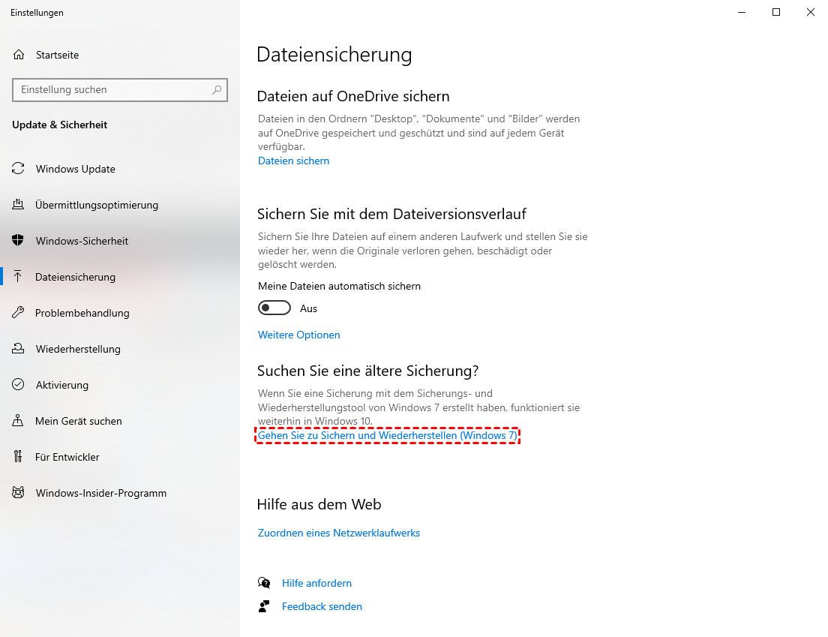Click the Startseite home icon
828x637 pixels.
tap(19, 55)
